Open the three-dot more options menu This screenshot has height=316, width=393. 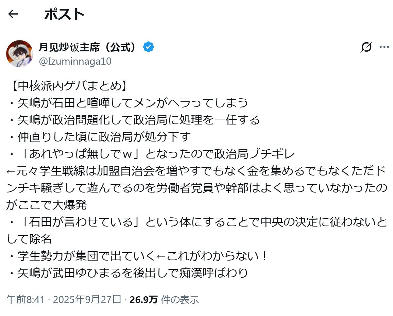point(384,47)
